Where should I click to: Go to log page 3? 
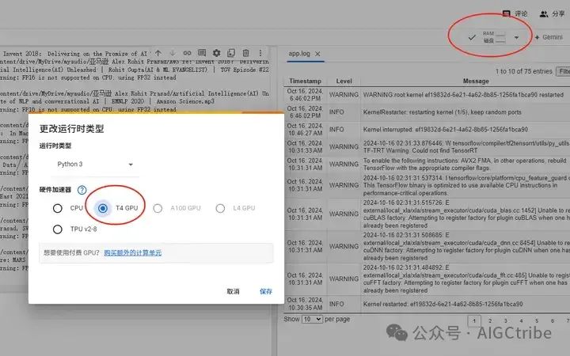click(506, 320)
